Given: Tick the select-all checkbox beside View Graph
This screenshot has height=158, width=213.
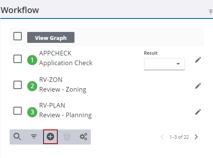Looking at the screenshot, I should [x=18, y=36].
